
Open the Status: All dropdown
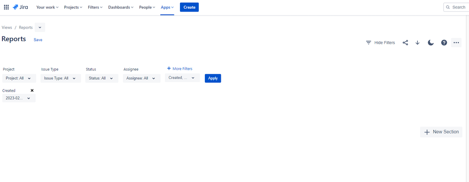pos(102,78)
